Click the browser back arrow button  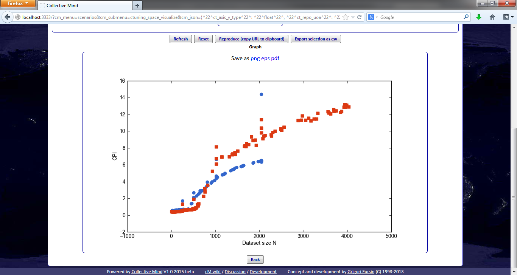7,17
